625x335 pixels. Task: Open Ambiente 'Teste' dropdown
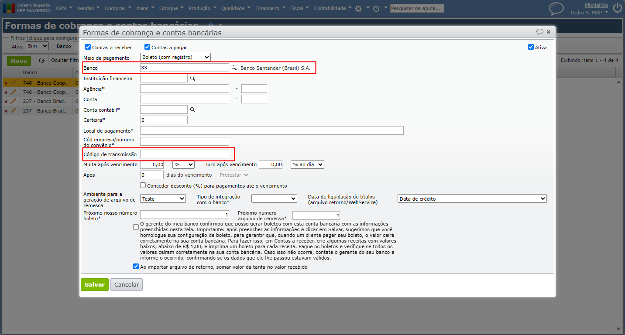click(163, 198)
